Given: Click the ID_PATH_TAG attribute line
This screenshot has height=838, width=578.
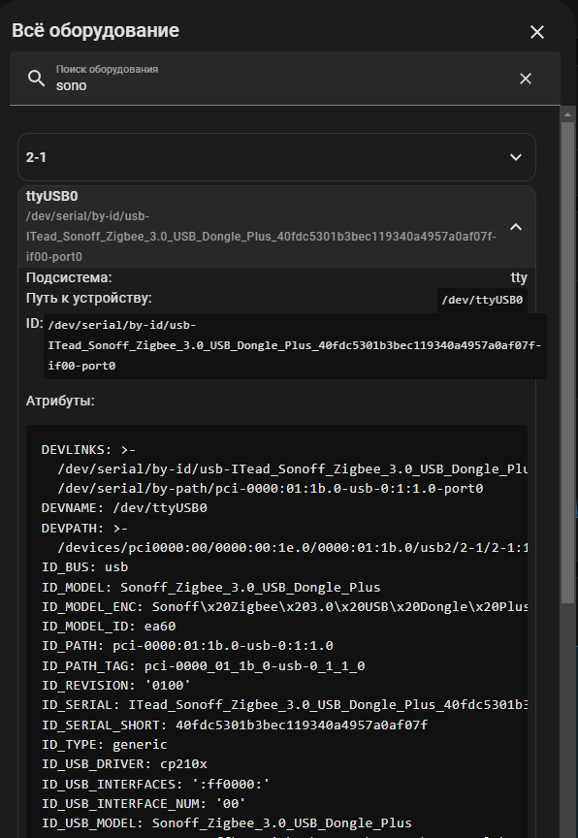Looking at the screenshot, I should [x=204, y=666].
